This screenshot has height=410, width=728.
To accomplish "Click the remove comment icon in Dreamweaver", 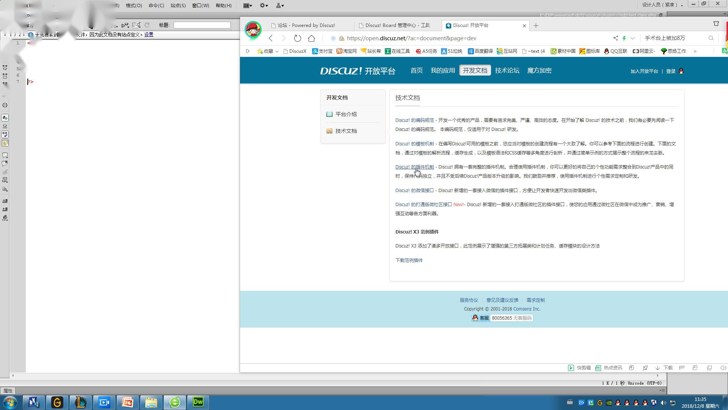I will (x=5, y=164).
